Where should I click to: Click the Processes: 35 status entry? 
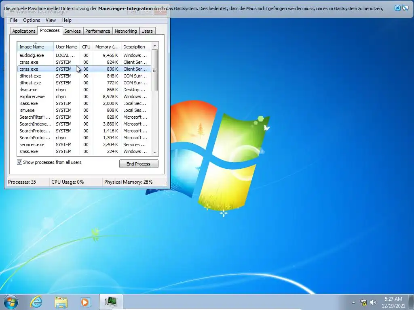click(x=27, y=182)
